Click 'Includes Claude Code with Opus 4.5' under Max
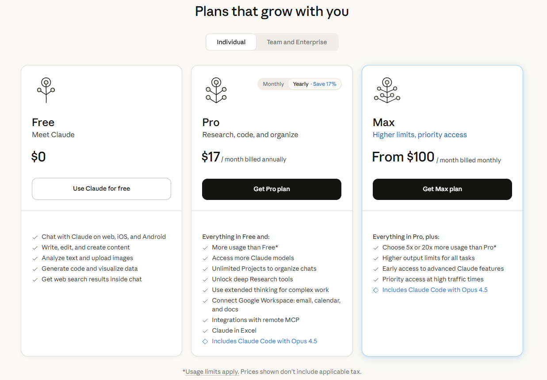Viewport: 547px width, 380px height. (435, 290)
